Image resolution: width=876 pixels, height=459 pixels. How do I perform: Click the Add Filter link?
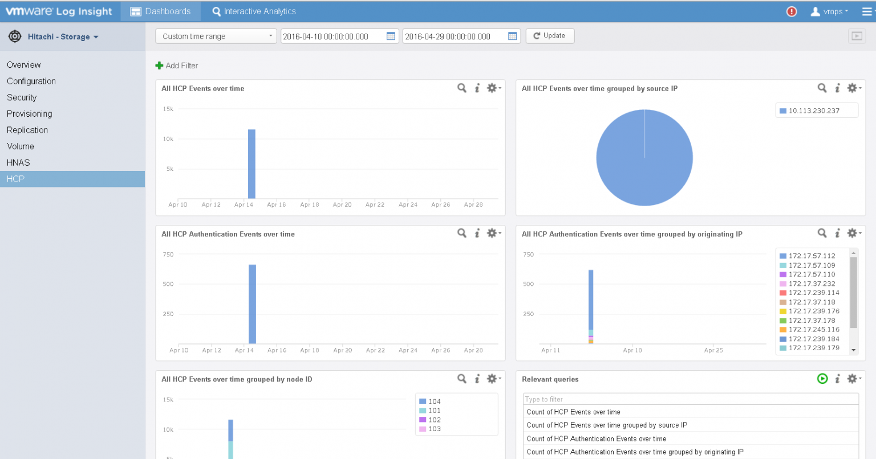coord(182,65)
